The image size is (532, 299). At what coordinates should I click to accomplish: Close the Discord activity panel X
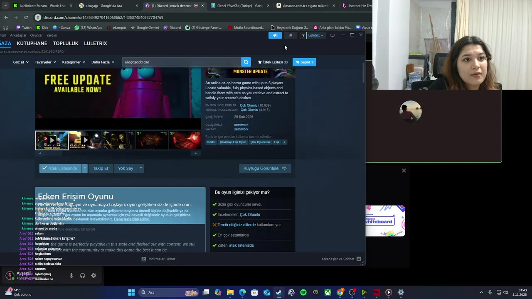[x=404, y=171]
